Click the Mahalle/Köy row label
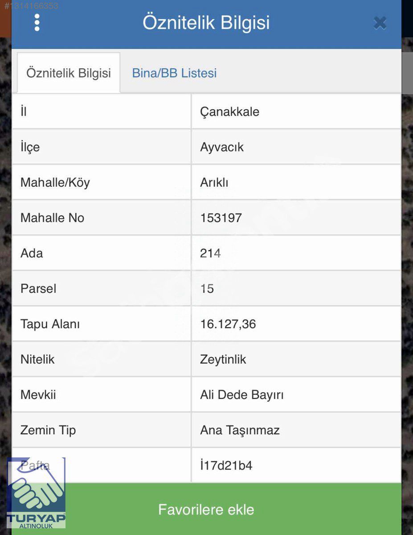This screenshot has width=413, height=535. click(x=55, y=182)
